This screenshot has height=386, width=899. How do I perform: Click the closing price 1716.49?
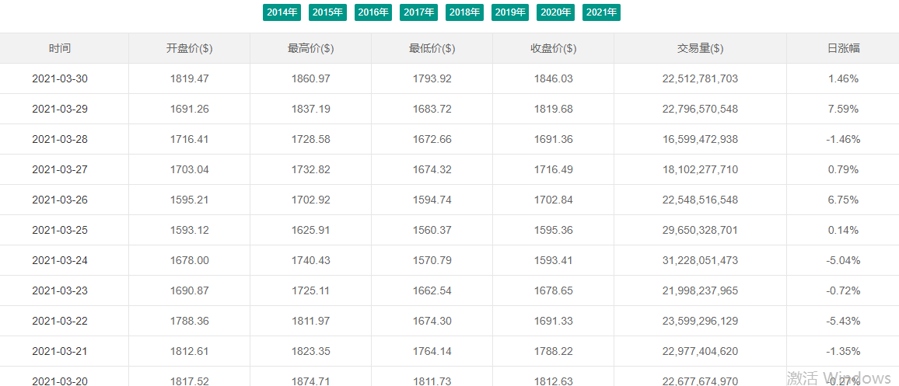pyautogui.click(x=553, y=169)
